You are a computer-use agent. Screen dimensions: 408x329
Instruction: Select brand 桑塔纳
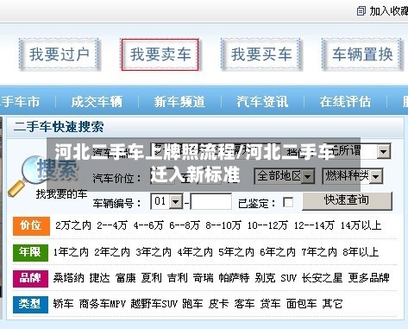(x=68, y=278)
